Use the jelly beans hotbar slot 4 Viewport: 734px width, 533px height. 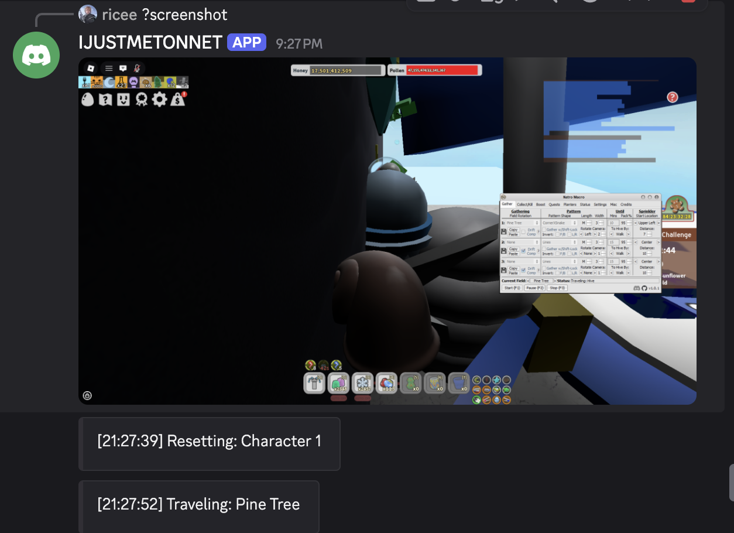point(386,383)
